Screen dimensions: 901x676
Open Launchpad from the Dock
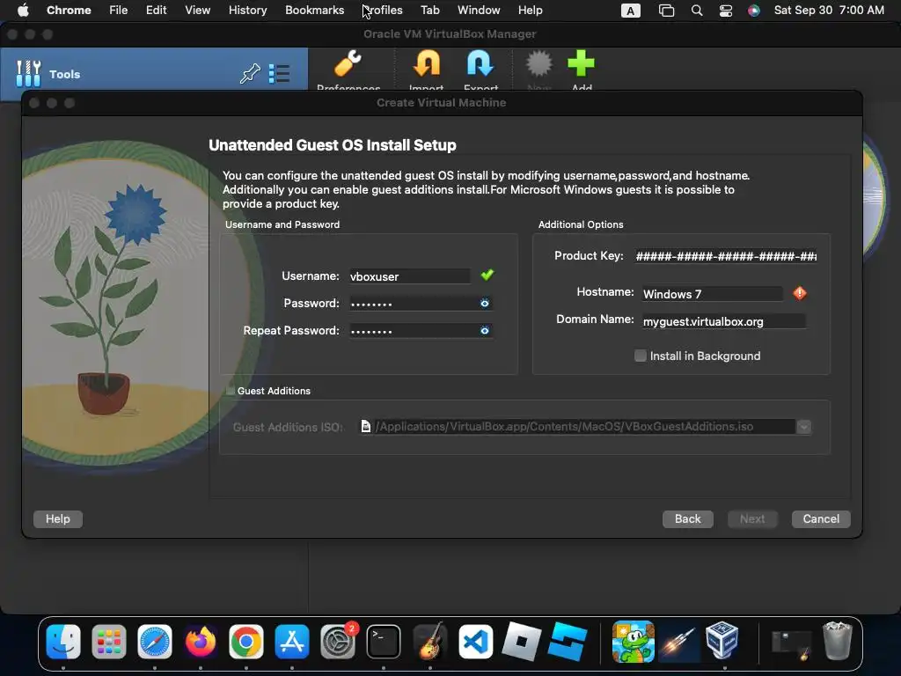point(108,642)
